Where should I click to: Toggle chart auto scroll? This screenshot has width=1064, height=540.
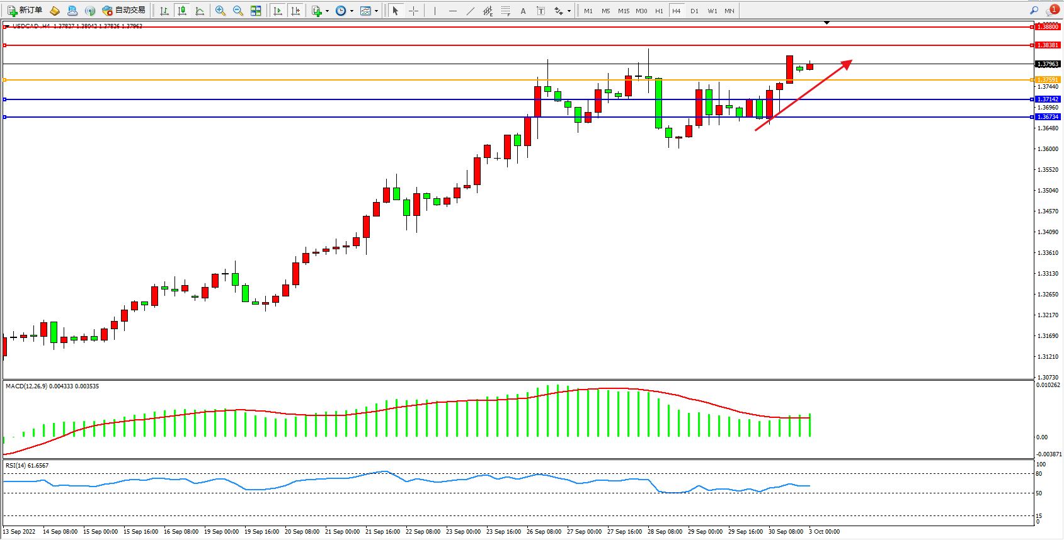278,11
